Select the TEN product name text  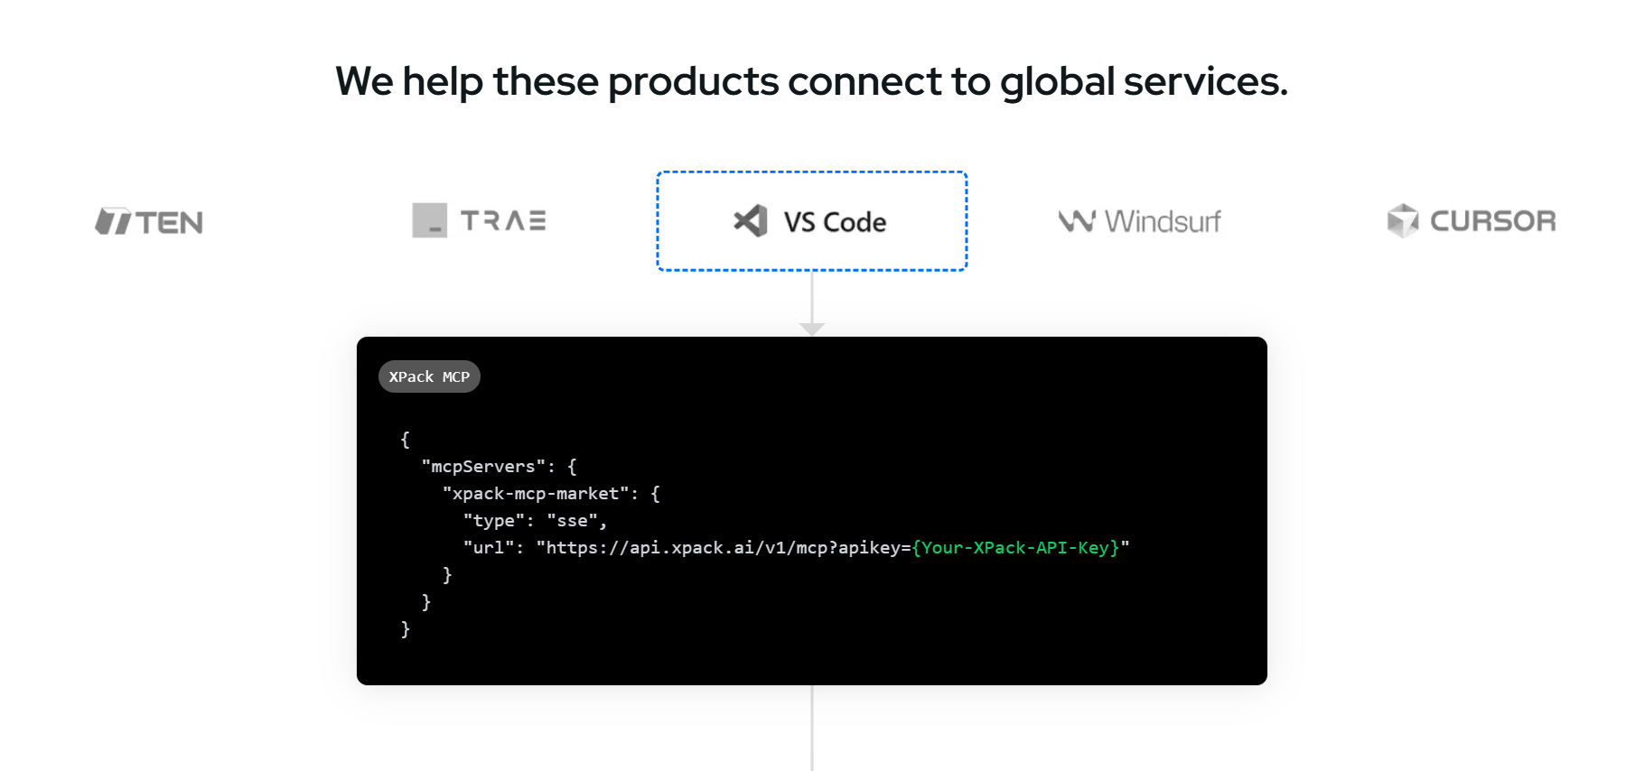click(170, 222)
